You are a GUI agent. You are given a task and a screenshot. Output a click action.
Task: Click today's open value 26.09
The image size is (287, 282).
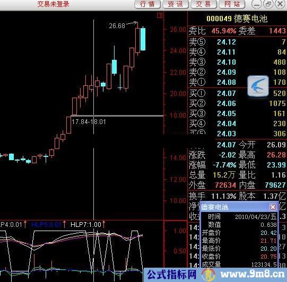click(276, 145)
